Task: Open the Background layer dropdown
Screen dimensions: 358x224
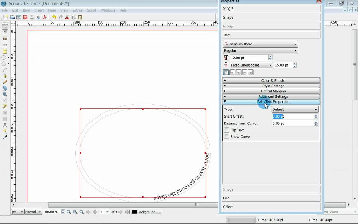Action: 146,212
